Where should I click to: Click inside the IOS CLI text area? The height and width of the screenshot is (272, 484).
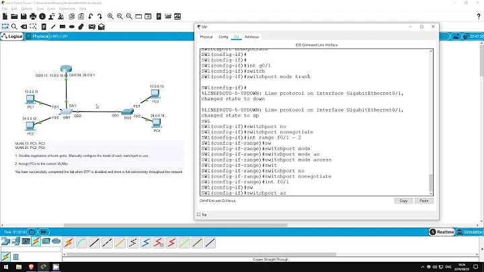pos(315,122)
